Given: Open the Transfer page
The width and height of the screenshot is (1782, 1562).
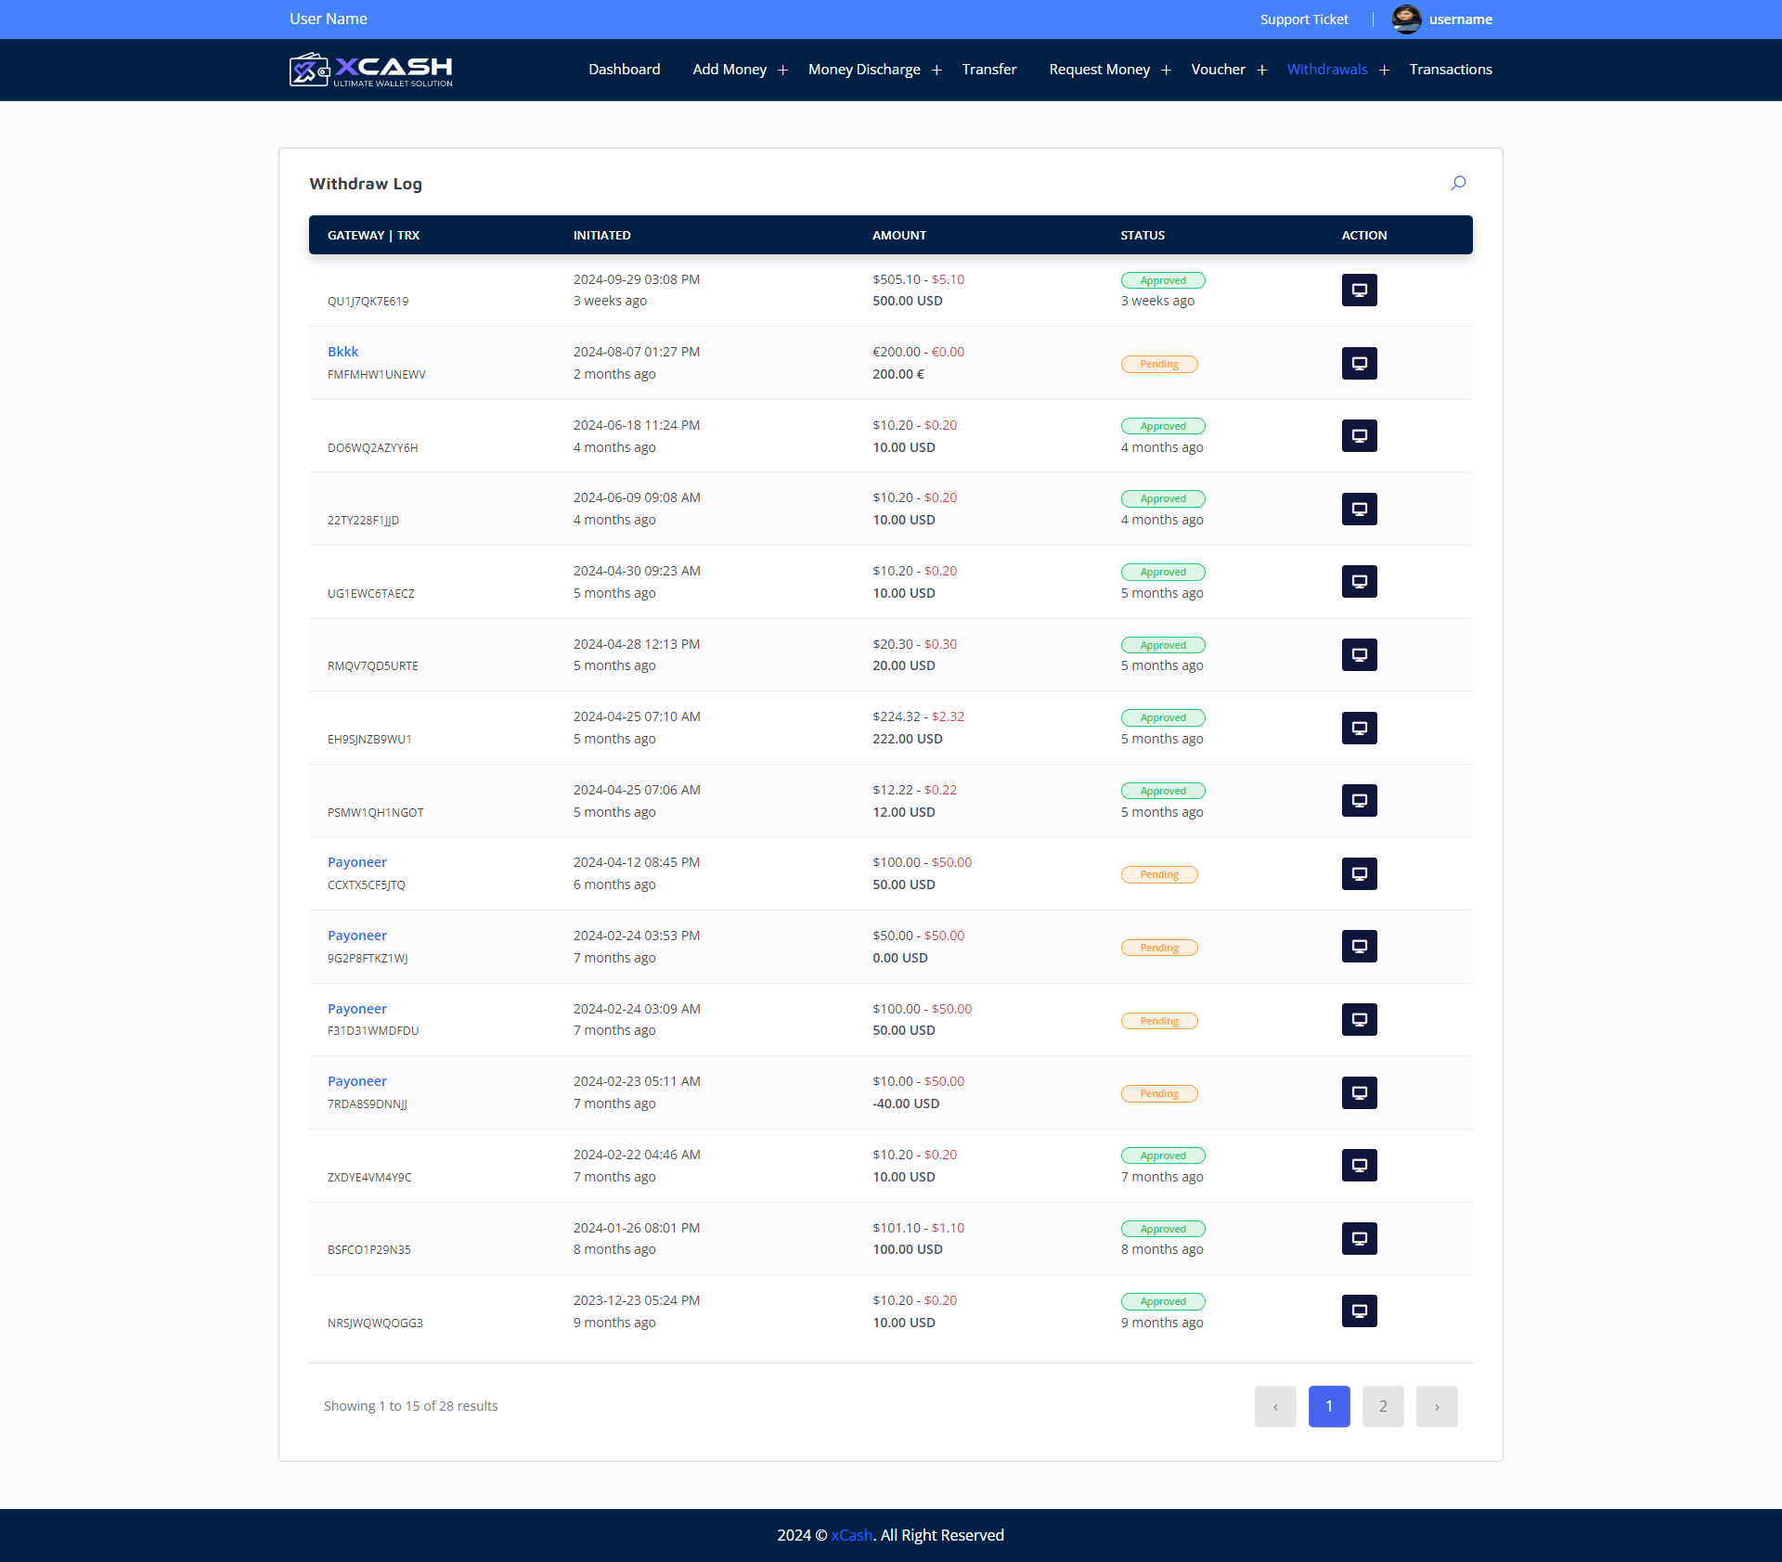Looking at the screenshot, I should click(988, 70).
